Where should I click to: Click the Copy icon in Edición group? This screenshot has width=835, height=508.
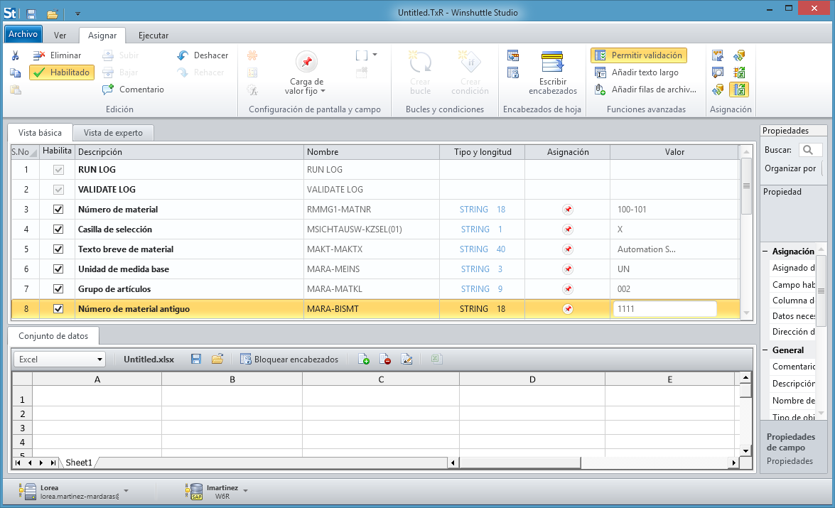pyautogui.click(x=15, y=73)
